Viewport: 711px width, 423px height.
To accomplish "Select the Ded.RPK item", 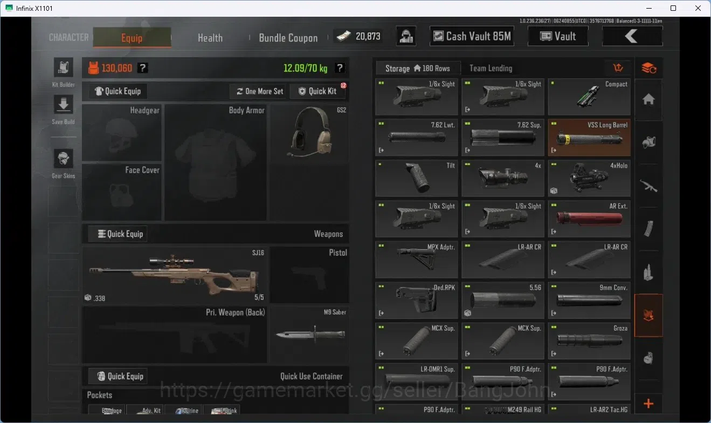I will coord(417,301).
